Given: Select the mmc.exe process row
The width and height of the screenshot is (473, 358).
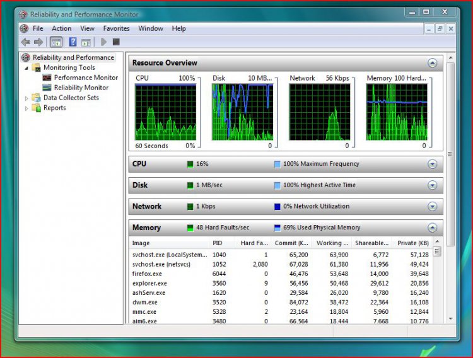Looking at the screenshot, I should [281, 312].
